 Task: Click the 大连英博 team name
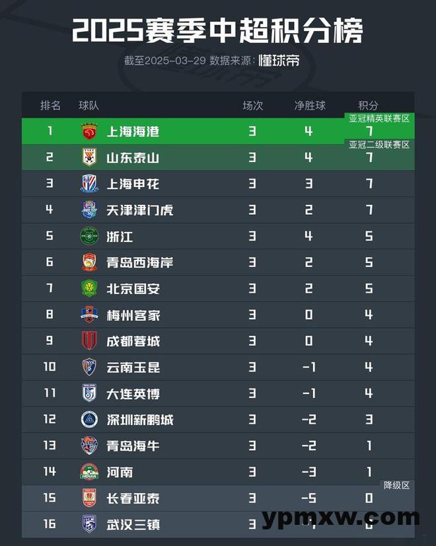pyautogui.click(x=133, y=393)
